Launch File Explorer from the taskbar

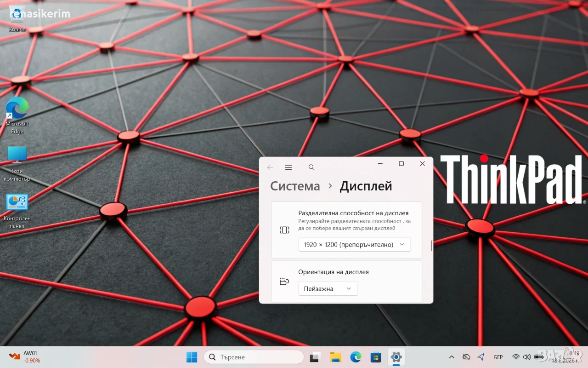[x=335, y=357]
